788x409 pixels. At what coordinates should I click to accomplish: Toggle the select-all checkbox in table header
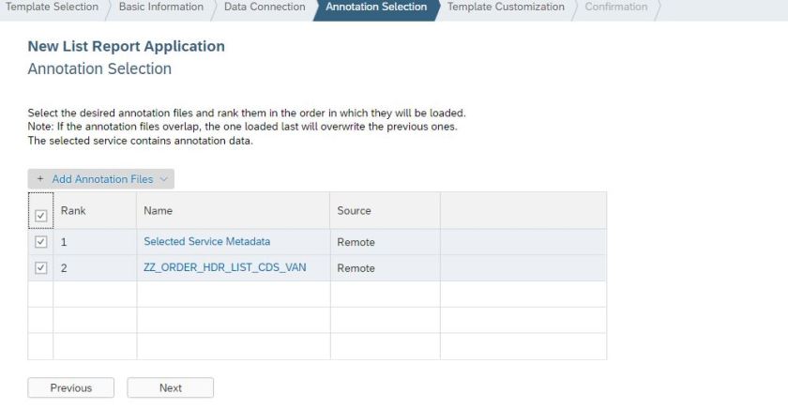(x=40, y=217)
